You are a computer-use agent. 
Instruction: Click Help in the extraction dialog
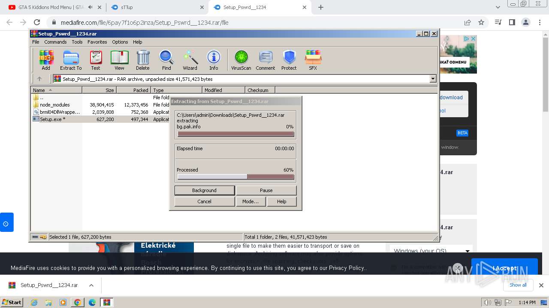pos(281,201)
